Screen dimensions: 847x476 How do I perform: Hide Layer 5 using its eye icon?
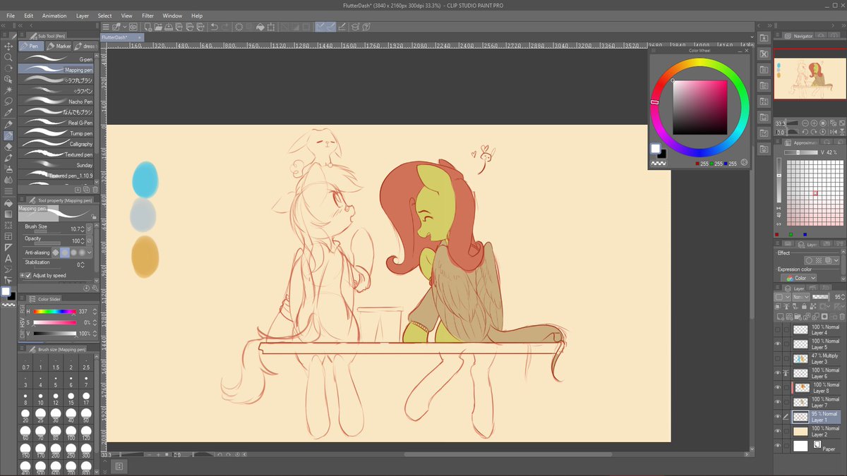[778, 344]
